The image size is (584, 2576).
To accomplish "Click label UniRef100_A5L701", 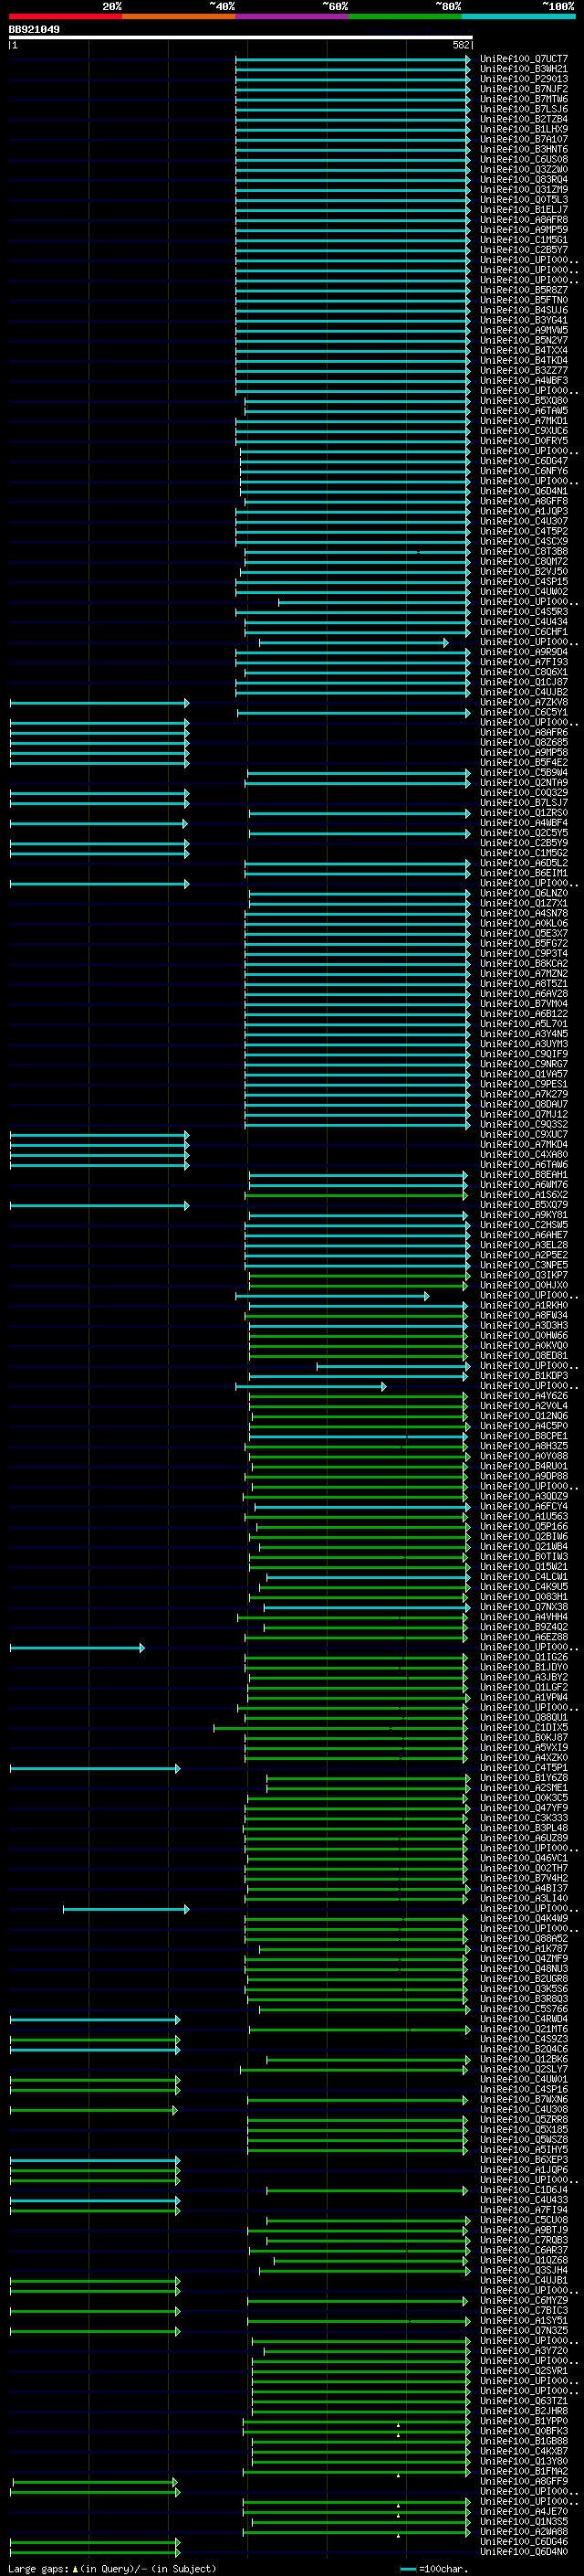I will tap(523, 1024).
